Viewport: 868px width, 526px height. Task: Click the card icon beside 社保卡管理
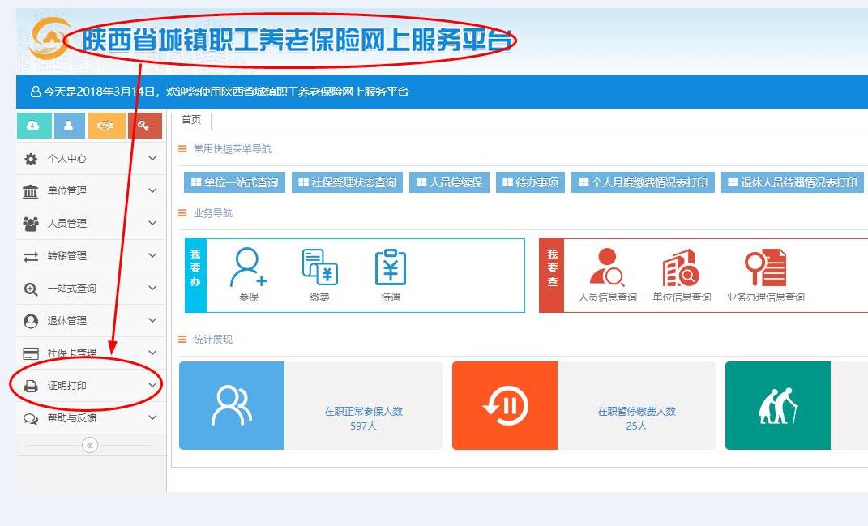[x=31, y=353]
